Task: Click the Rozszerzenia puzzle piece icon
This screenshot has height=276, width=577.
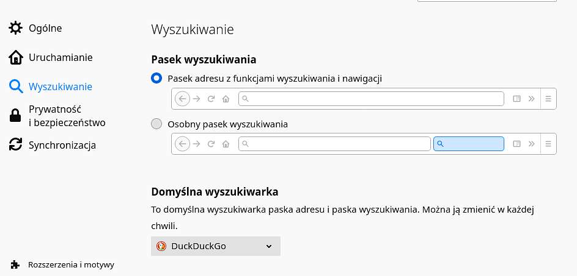Action: pyautogui.click(x=15, y=264)
